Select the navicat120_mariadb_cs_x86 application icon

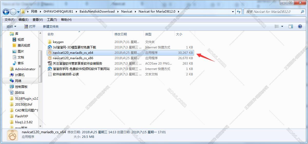click(x=50, y=58)
